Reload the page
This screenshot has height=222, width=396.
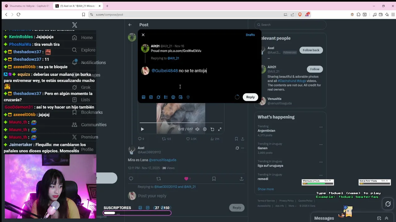19,14
